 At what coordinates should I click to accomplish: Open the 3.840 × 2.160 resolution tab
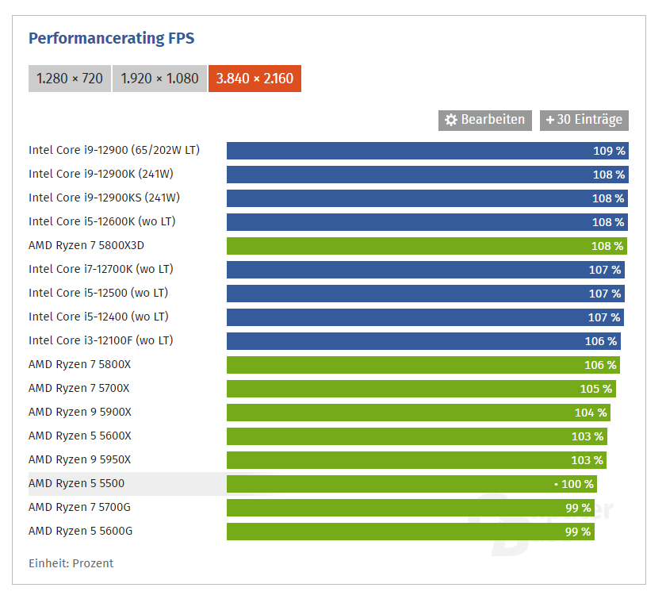point(255,79)
